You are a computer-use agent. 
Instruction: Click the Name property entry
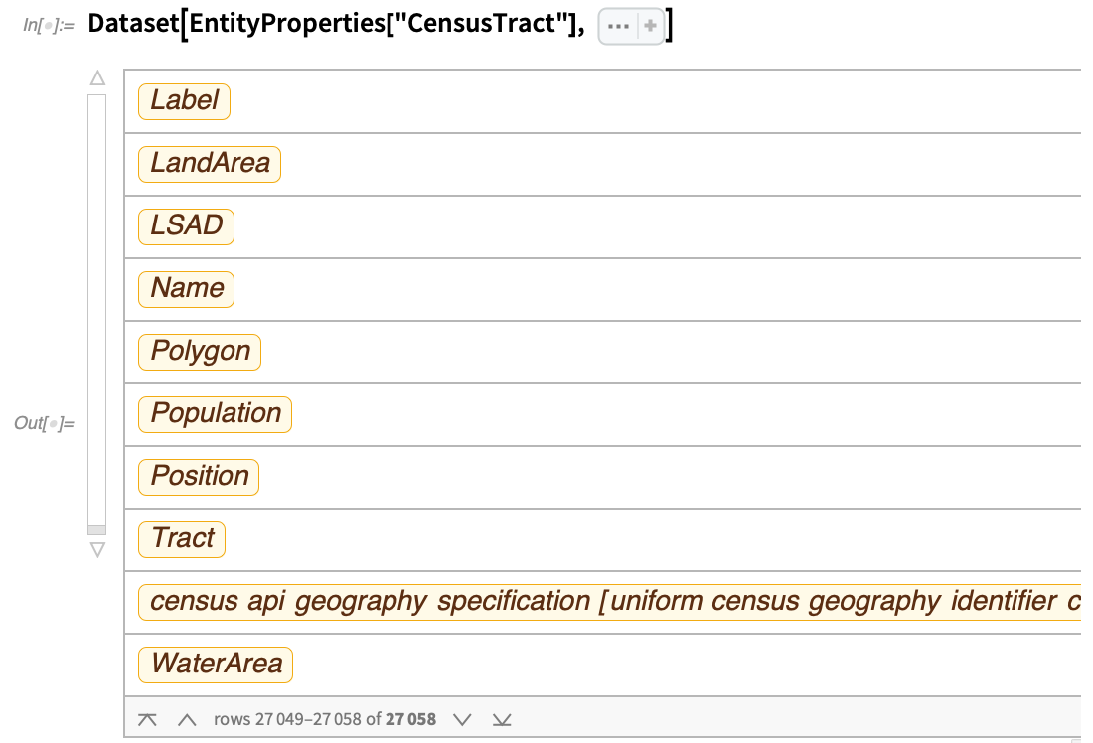coord(187,289)
